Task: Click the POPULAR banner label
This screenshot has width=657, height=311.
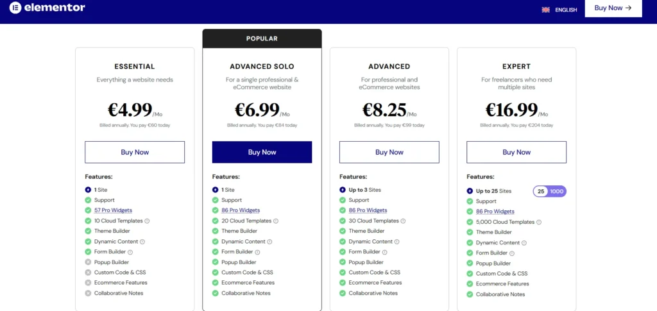Action: (262, 38)
